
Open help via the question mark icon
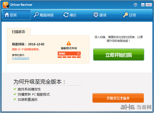pyautogui.click(x=135, y=5)
